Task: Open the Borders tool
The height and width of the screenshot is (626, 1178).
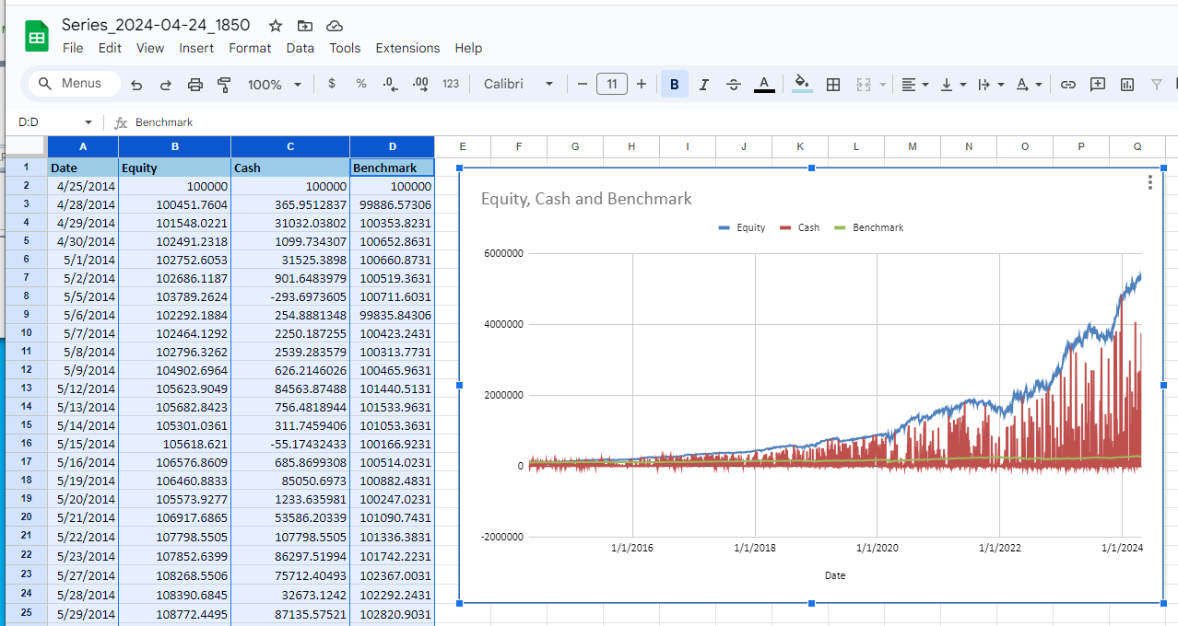Action: pos(832,85)
